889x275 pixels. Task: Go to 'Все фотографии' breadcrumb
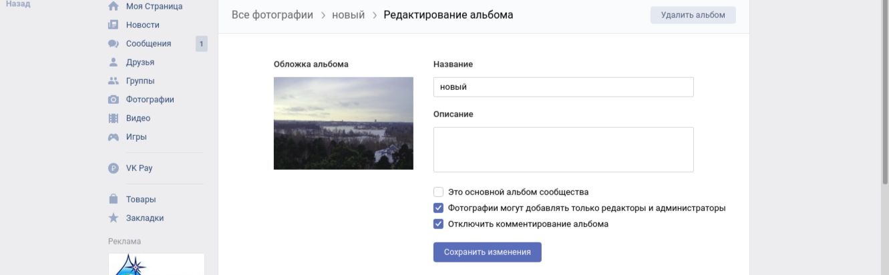point(273,15)
